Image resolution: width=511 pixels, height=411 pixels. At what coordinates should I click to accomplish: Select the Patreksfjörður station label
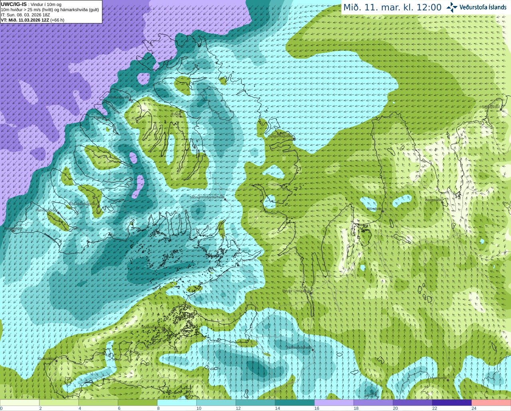point(47,210)
